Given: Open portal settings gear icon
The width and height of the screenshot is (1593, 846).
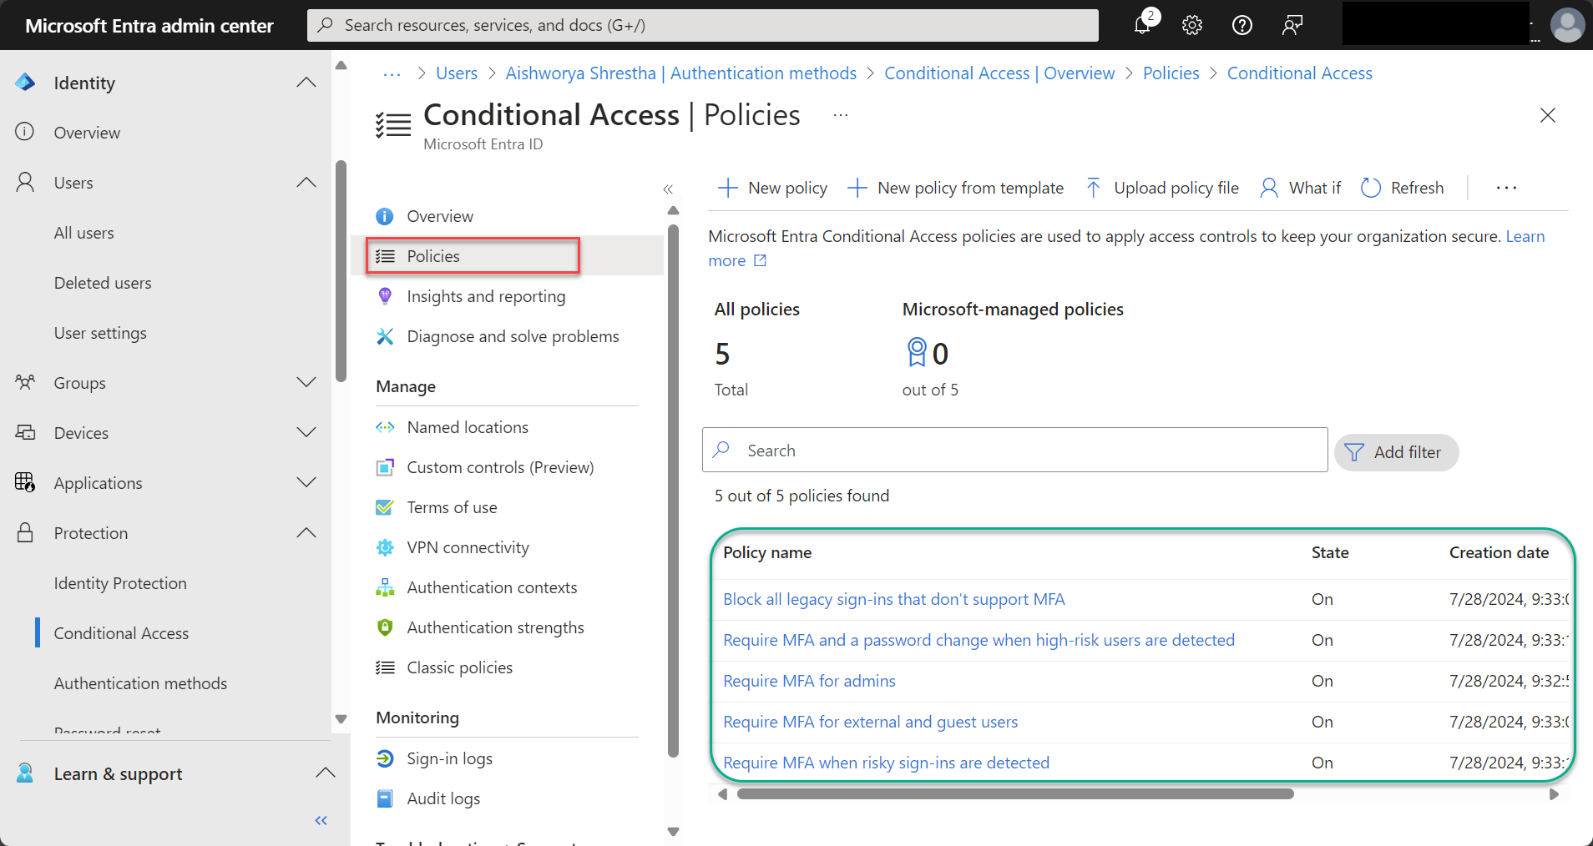Looking at the screenshot, I should [1192, 25].
